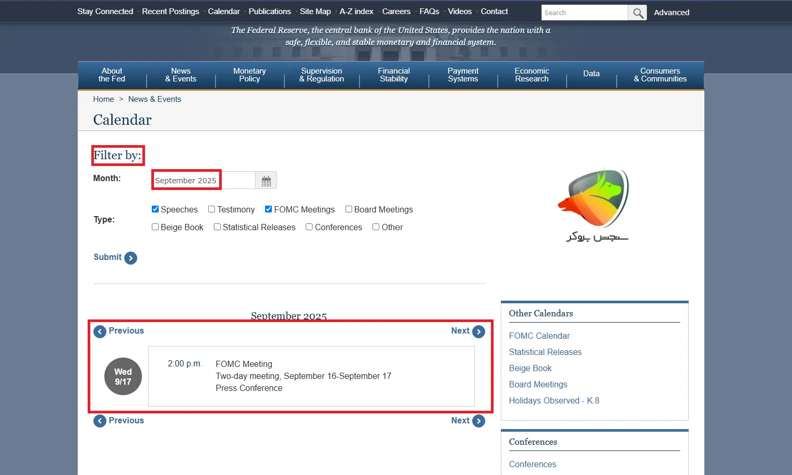The height and width of the screenshot is (475, 792).
Task: Click the bull and bear broker logo
Action: (x=595, y=205)
